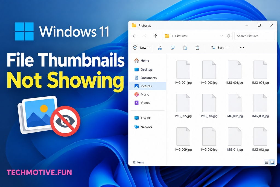Click the Desktop icon in sidebar
Image resolution: width=280 pixels, height=187 pixels.
coord(136,70)
